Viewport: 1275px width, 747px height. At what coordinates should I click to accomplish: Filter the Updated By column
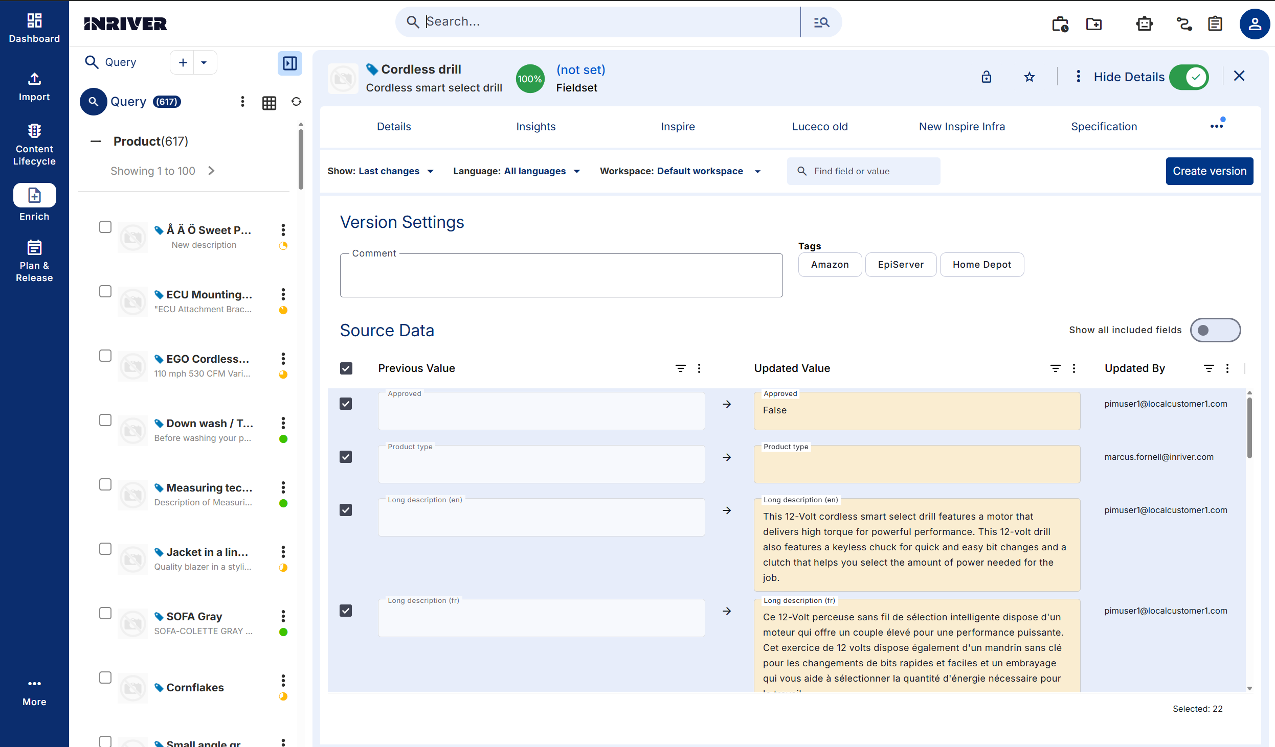pos(1209,368)
